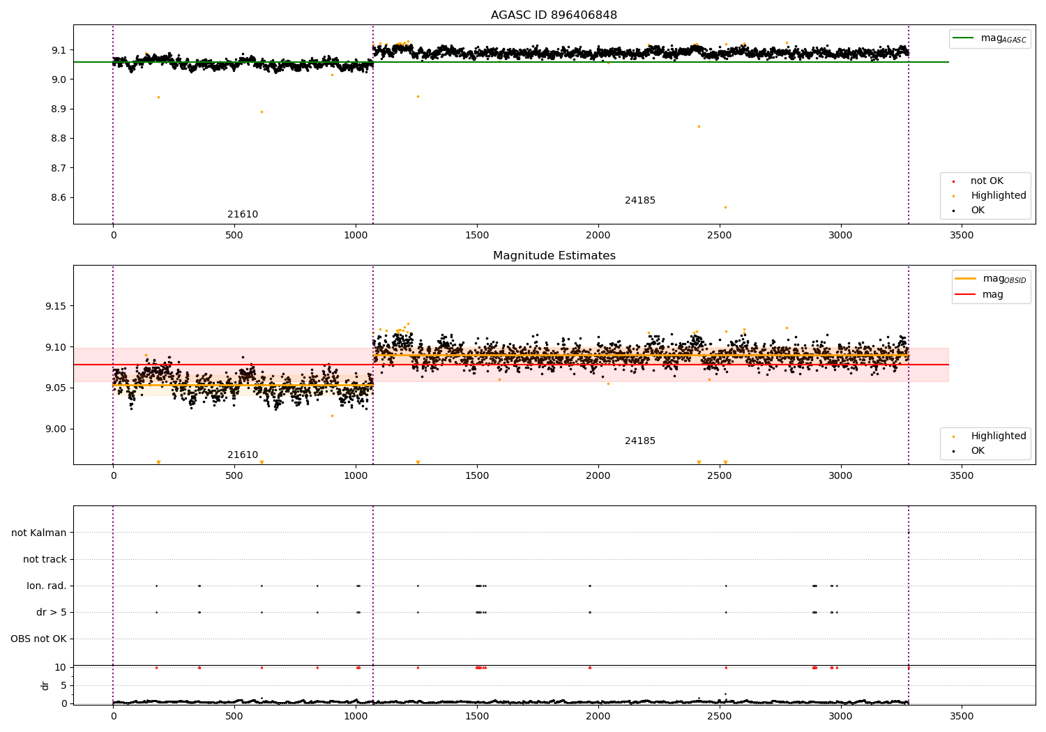The height and width of the screenshot is (732, 1046).
Task: Click the 'OBS not OK' row label
Action: click(38, 639)
